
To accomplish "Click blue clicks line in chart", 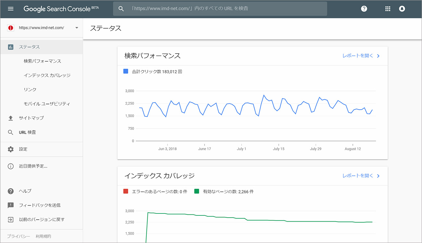I will 256,106.
